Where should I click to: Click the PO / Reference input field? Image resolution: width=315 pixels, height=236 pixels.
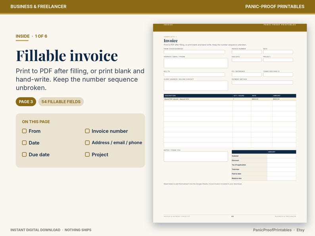click(x=246, y=74)
